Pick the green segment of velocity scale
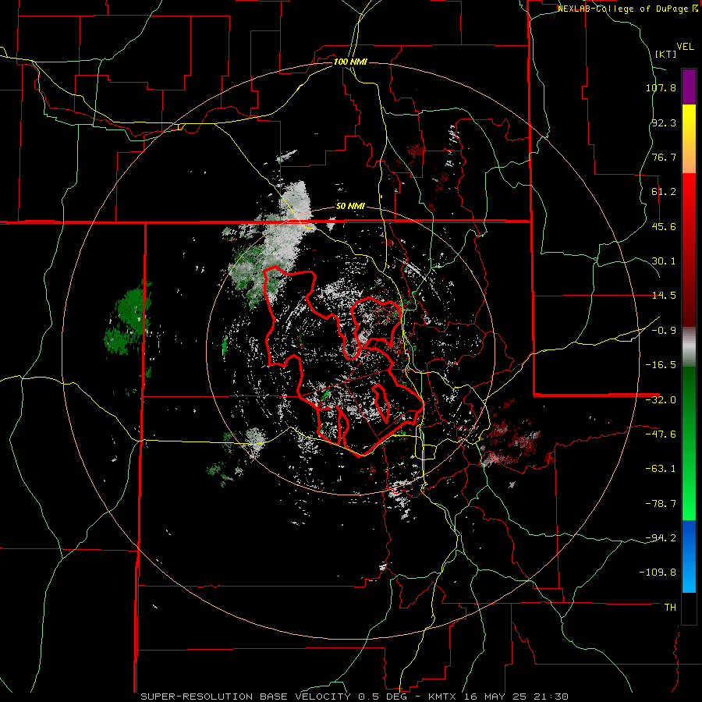This screenshot has height=702, width=702. pyautogui.click(x=689, y=443)
